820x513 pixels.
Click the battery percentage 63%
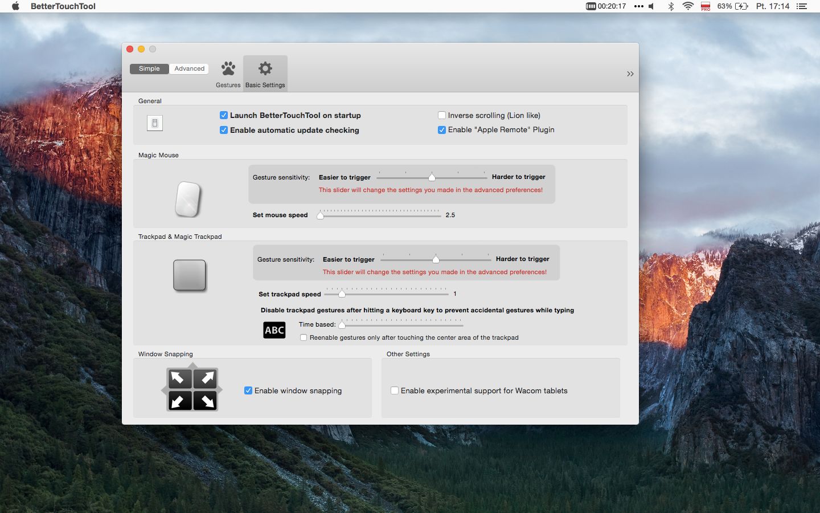724,6
